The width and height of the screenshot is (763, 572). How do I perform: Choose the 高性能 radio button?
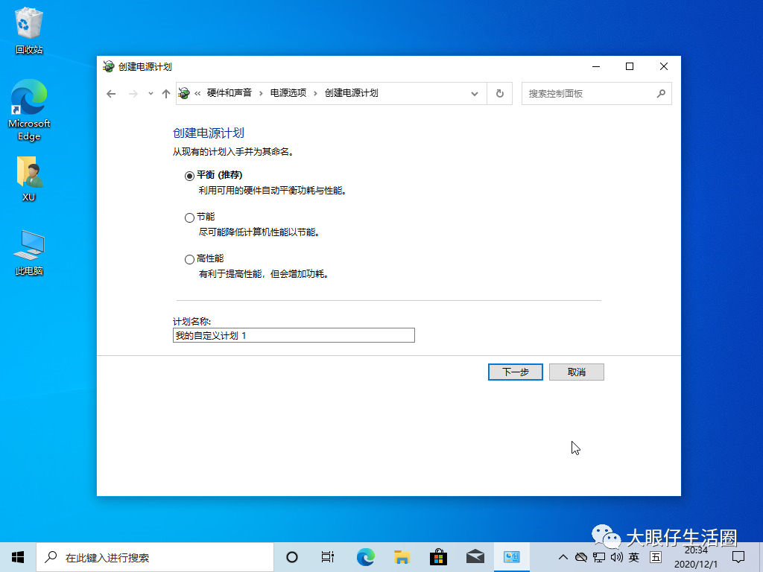[x=189, y=260]
